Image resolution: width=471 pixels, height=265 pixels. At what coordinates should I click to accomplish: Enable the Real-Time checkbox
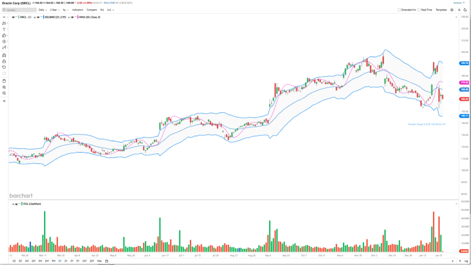click(419, 10)
